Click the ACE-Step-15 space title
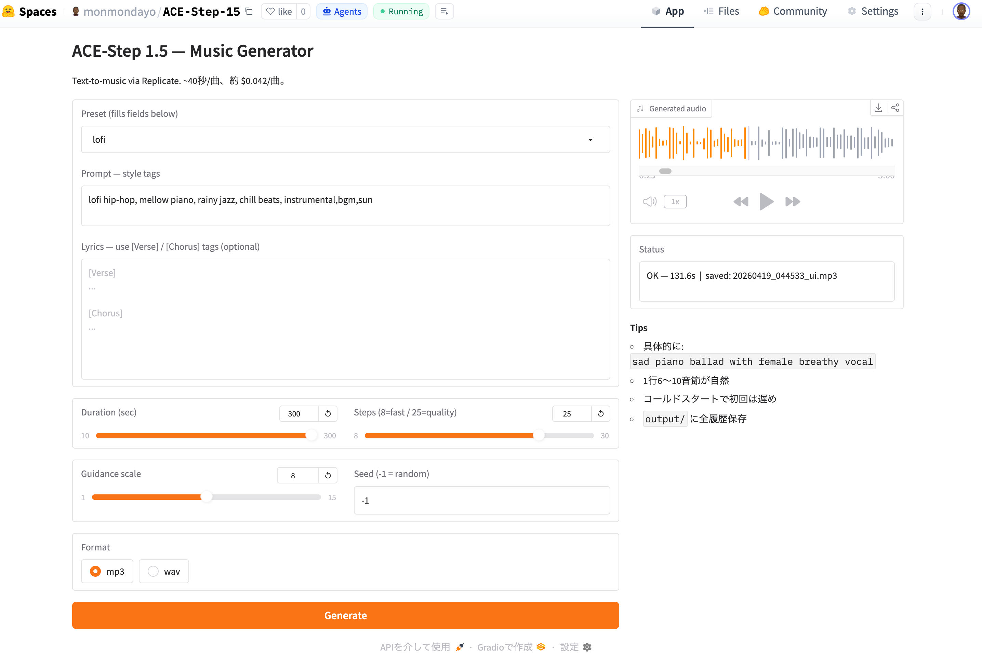The width and height of the screenshot is (982, 656). (x=201, y=11)
